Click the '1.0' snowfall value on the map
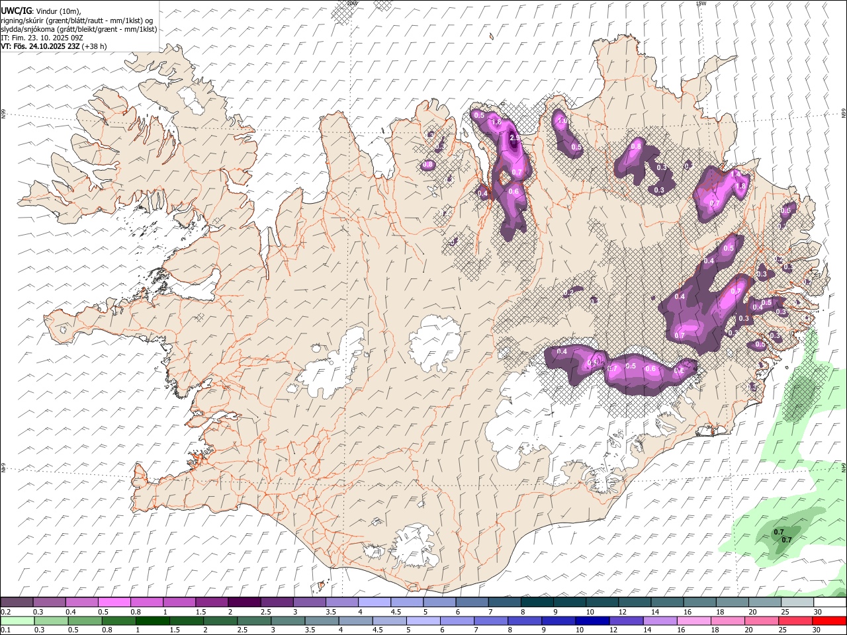 coord(562,122)
